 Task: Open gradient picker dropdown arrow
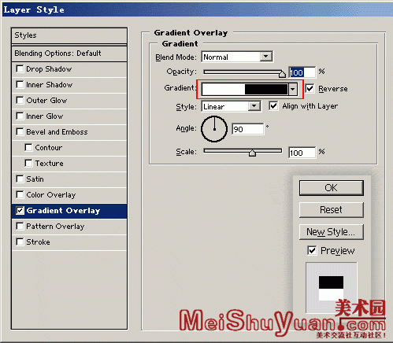[293, 90]
